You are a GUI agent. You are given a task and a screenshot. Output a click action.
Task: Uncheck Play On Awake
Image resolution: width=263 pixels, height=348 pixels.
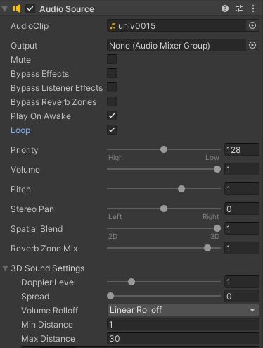tap(112, 116)
